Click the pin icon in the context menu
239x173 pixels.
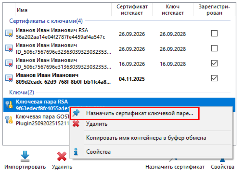pos(76,114)
